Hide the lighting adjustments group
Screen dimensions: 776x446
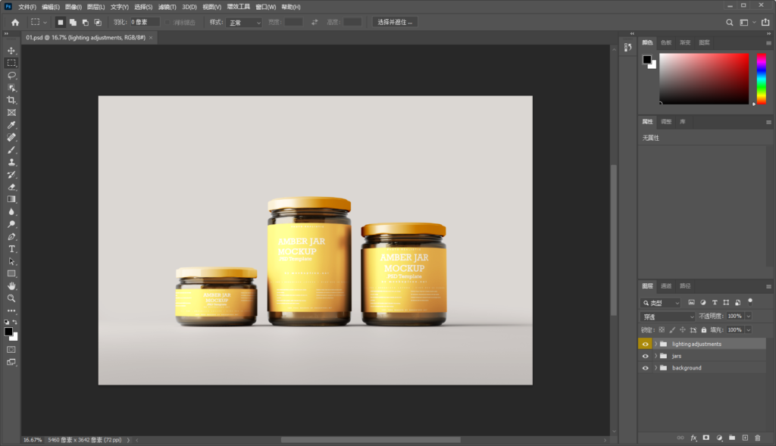point(646,344)
